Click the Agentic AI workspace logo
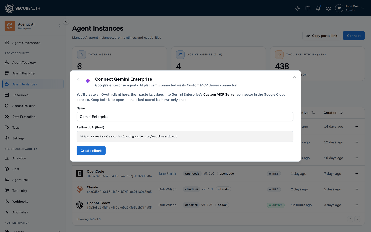Viewport: 371px width, 232px height. click(x=10, y=26)
